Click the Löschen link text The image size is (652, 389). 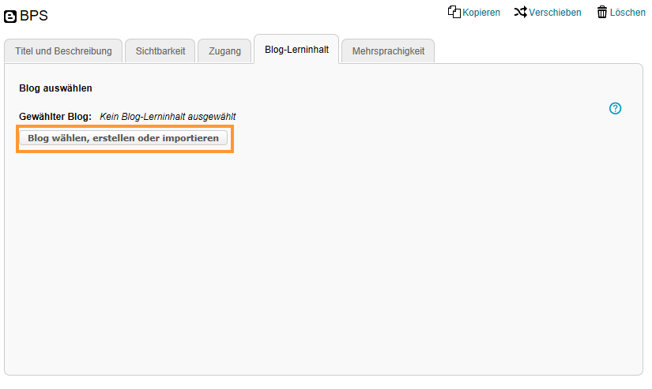click(x=628, y=13)
